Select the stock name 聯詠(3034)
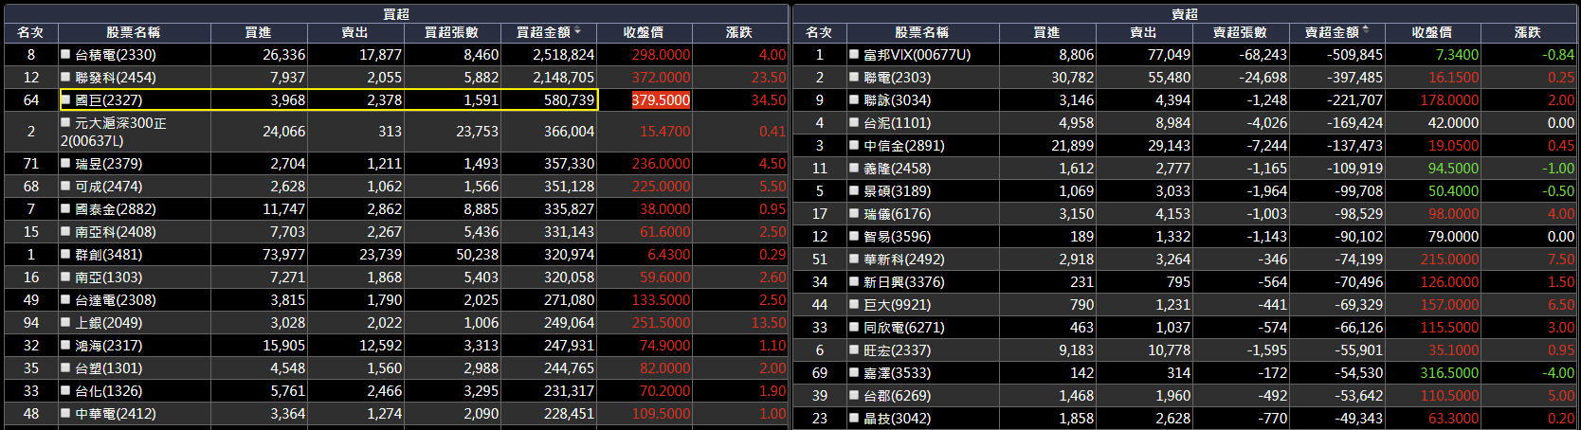 (897, 100)
